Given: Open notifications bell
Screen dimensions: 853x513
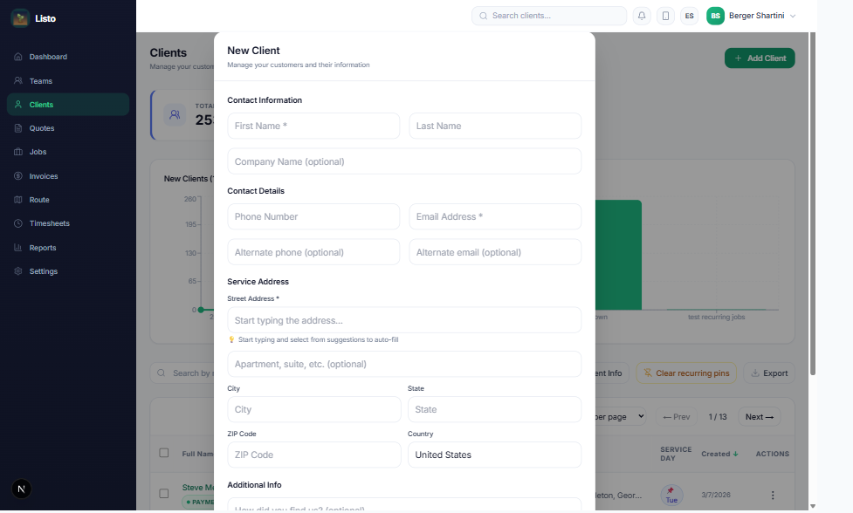Looking at the screenshot, I should tap(642, 16).
